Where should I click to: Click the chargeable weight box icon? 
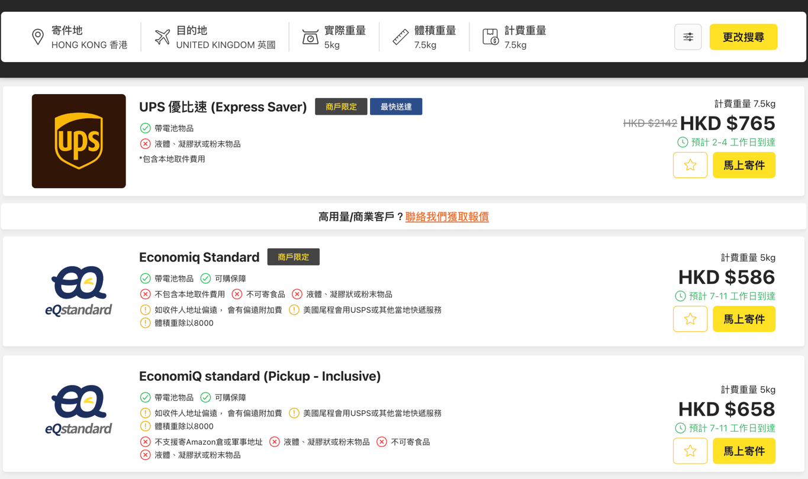tap(490, 37)
